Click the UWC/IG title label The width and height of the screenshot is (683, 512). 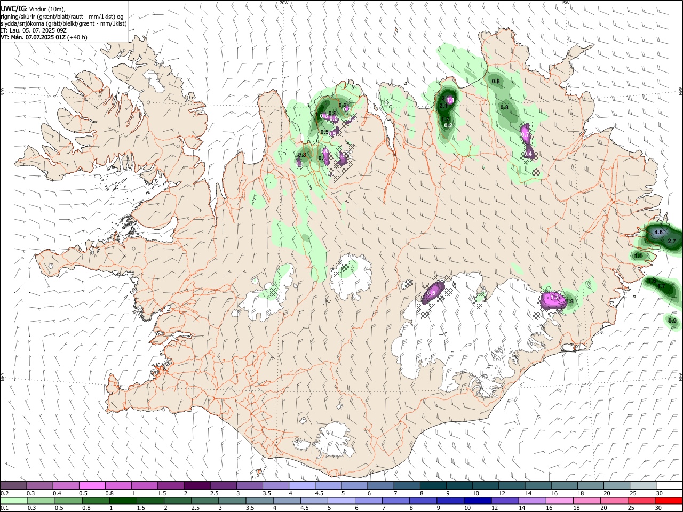click(x=13, y=9)
